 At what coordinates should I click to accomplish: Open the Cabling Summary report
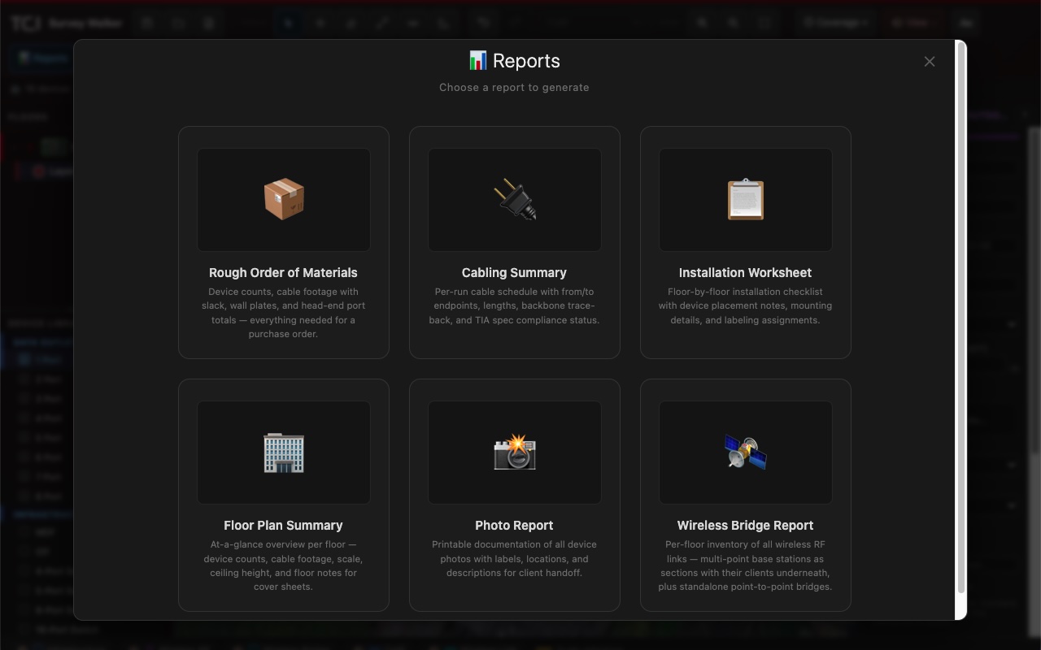pyautogui.click(x=515, y=242)
